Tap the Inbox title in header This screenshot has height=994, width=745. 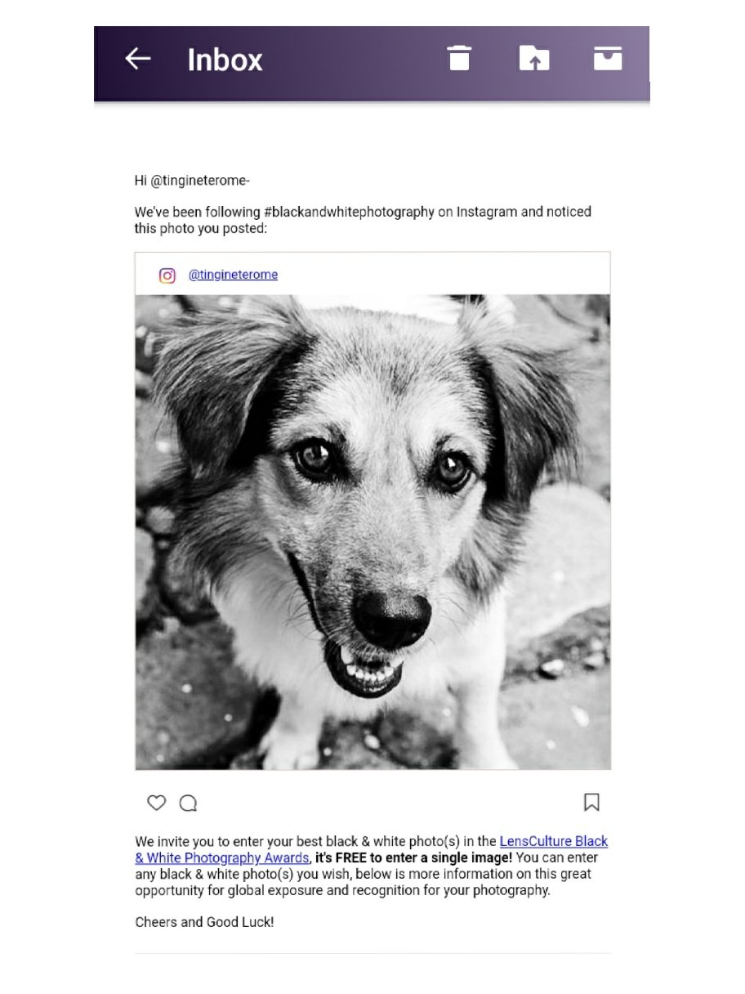point(225,60)
